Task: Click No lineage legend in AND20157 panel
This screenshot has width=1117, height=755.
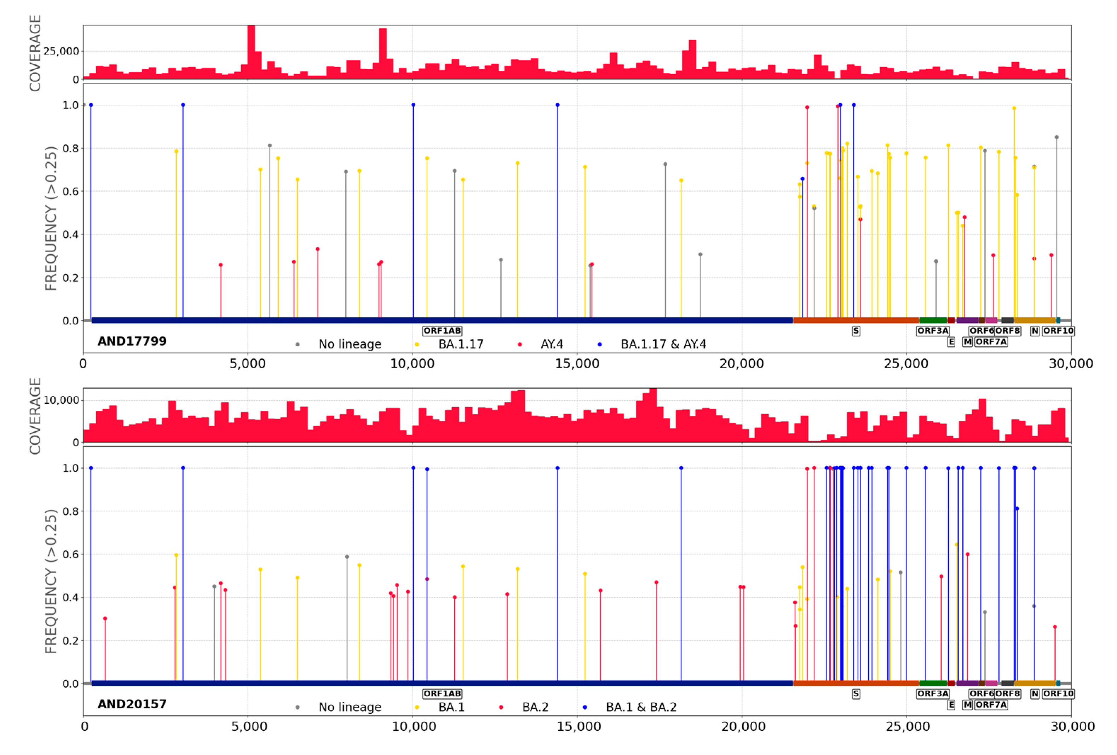Action: tap(350, 707)
